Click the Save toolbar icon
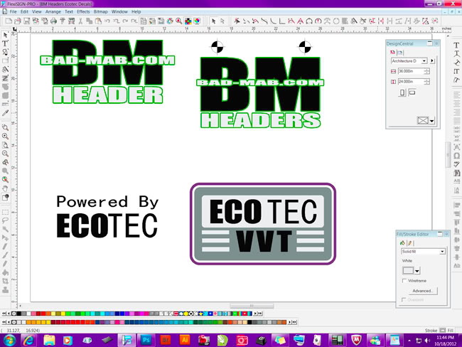The image size is (462, 347). pyautogui.click(x=26, y=21)
